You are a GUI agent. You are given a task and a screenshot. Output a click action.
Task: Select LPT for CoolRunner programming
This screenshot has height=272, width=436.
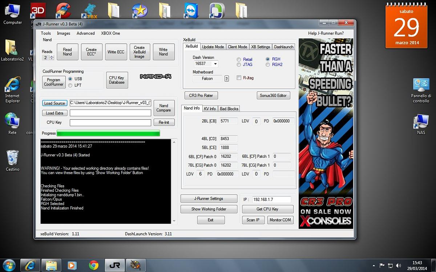click(75, 85)
